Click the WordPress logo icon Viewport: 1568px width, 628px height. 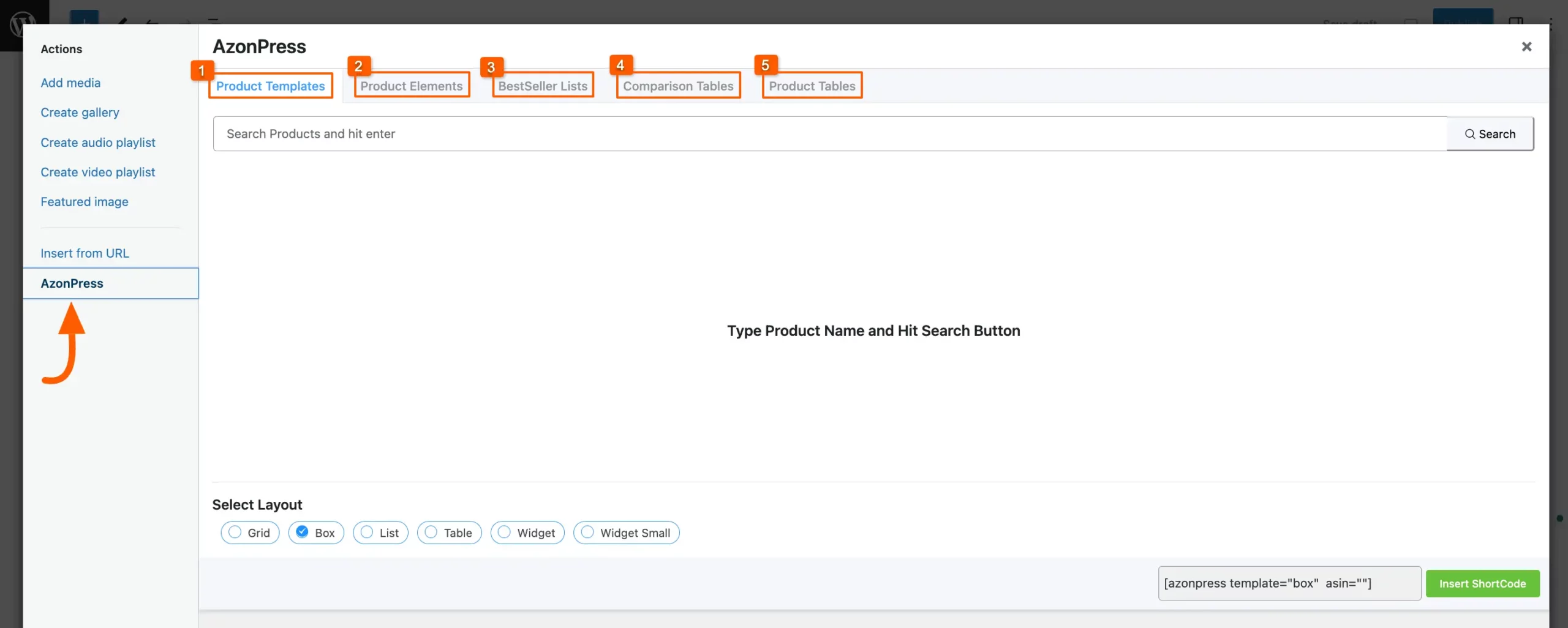click(x=22, y=24)
